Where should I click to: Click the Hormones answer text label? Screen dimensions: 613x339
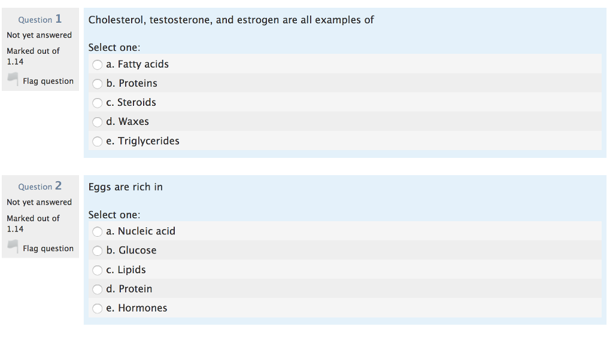pyautogui.click(x=136, y=308)
